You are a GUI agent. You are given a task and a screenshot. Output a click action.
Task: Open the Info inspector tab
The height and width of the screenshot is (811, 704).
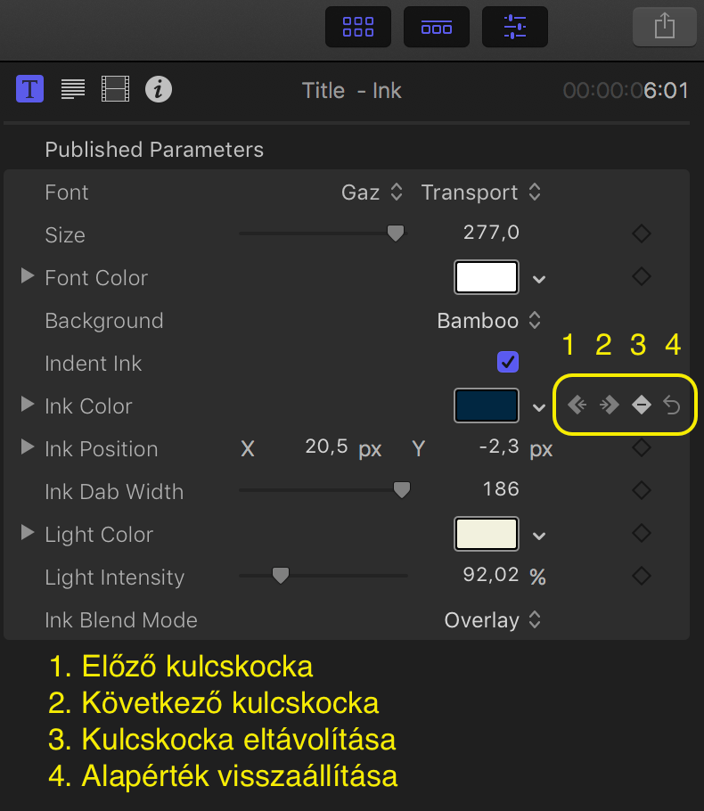coord(159,89)
